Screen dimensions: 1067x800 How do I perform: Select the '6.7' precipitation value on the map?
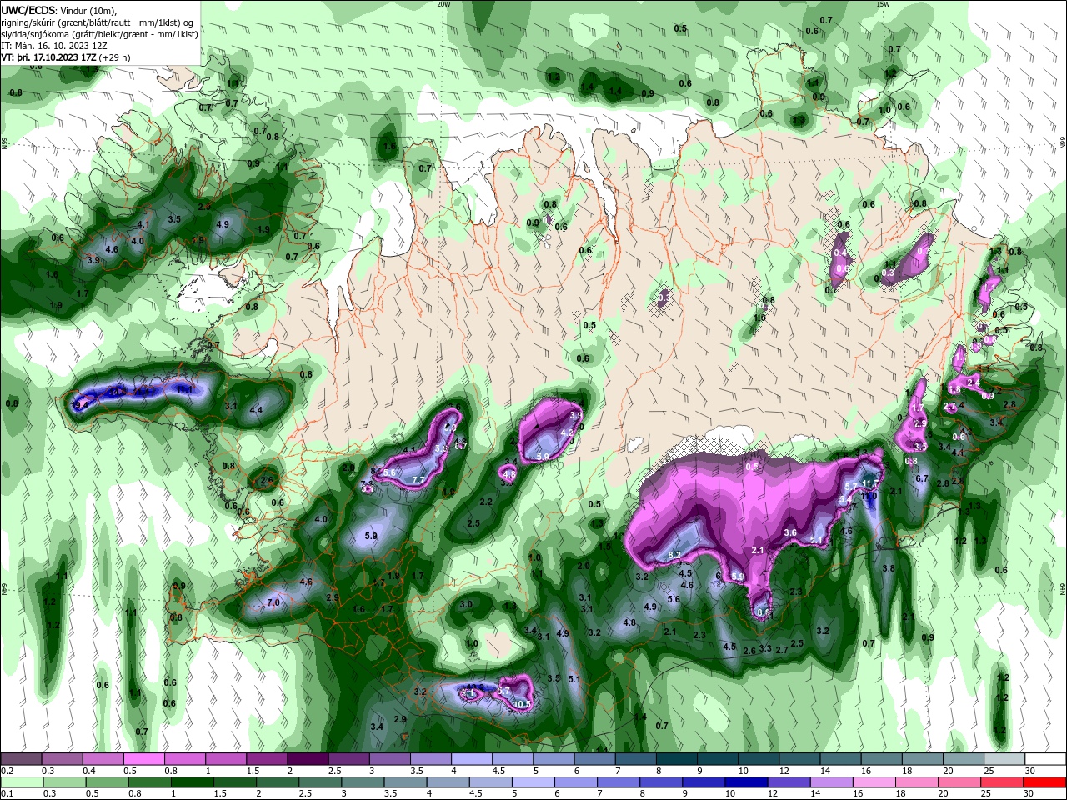[x=922, y=479]
